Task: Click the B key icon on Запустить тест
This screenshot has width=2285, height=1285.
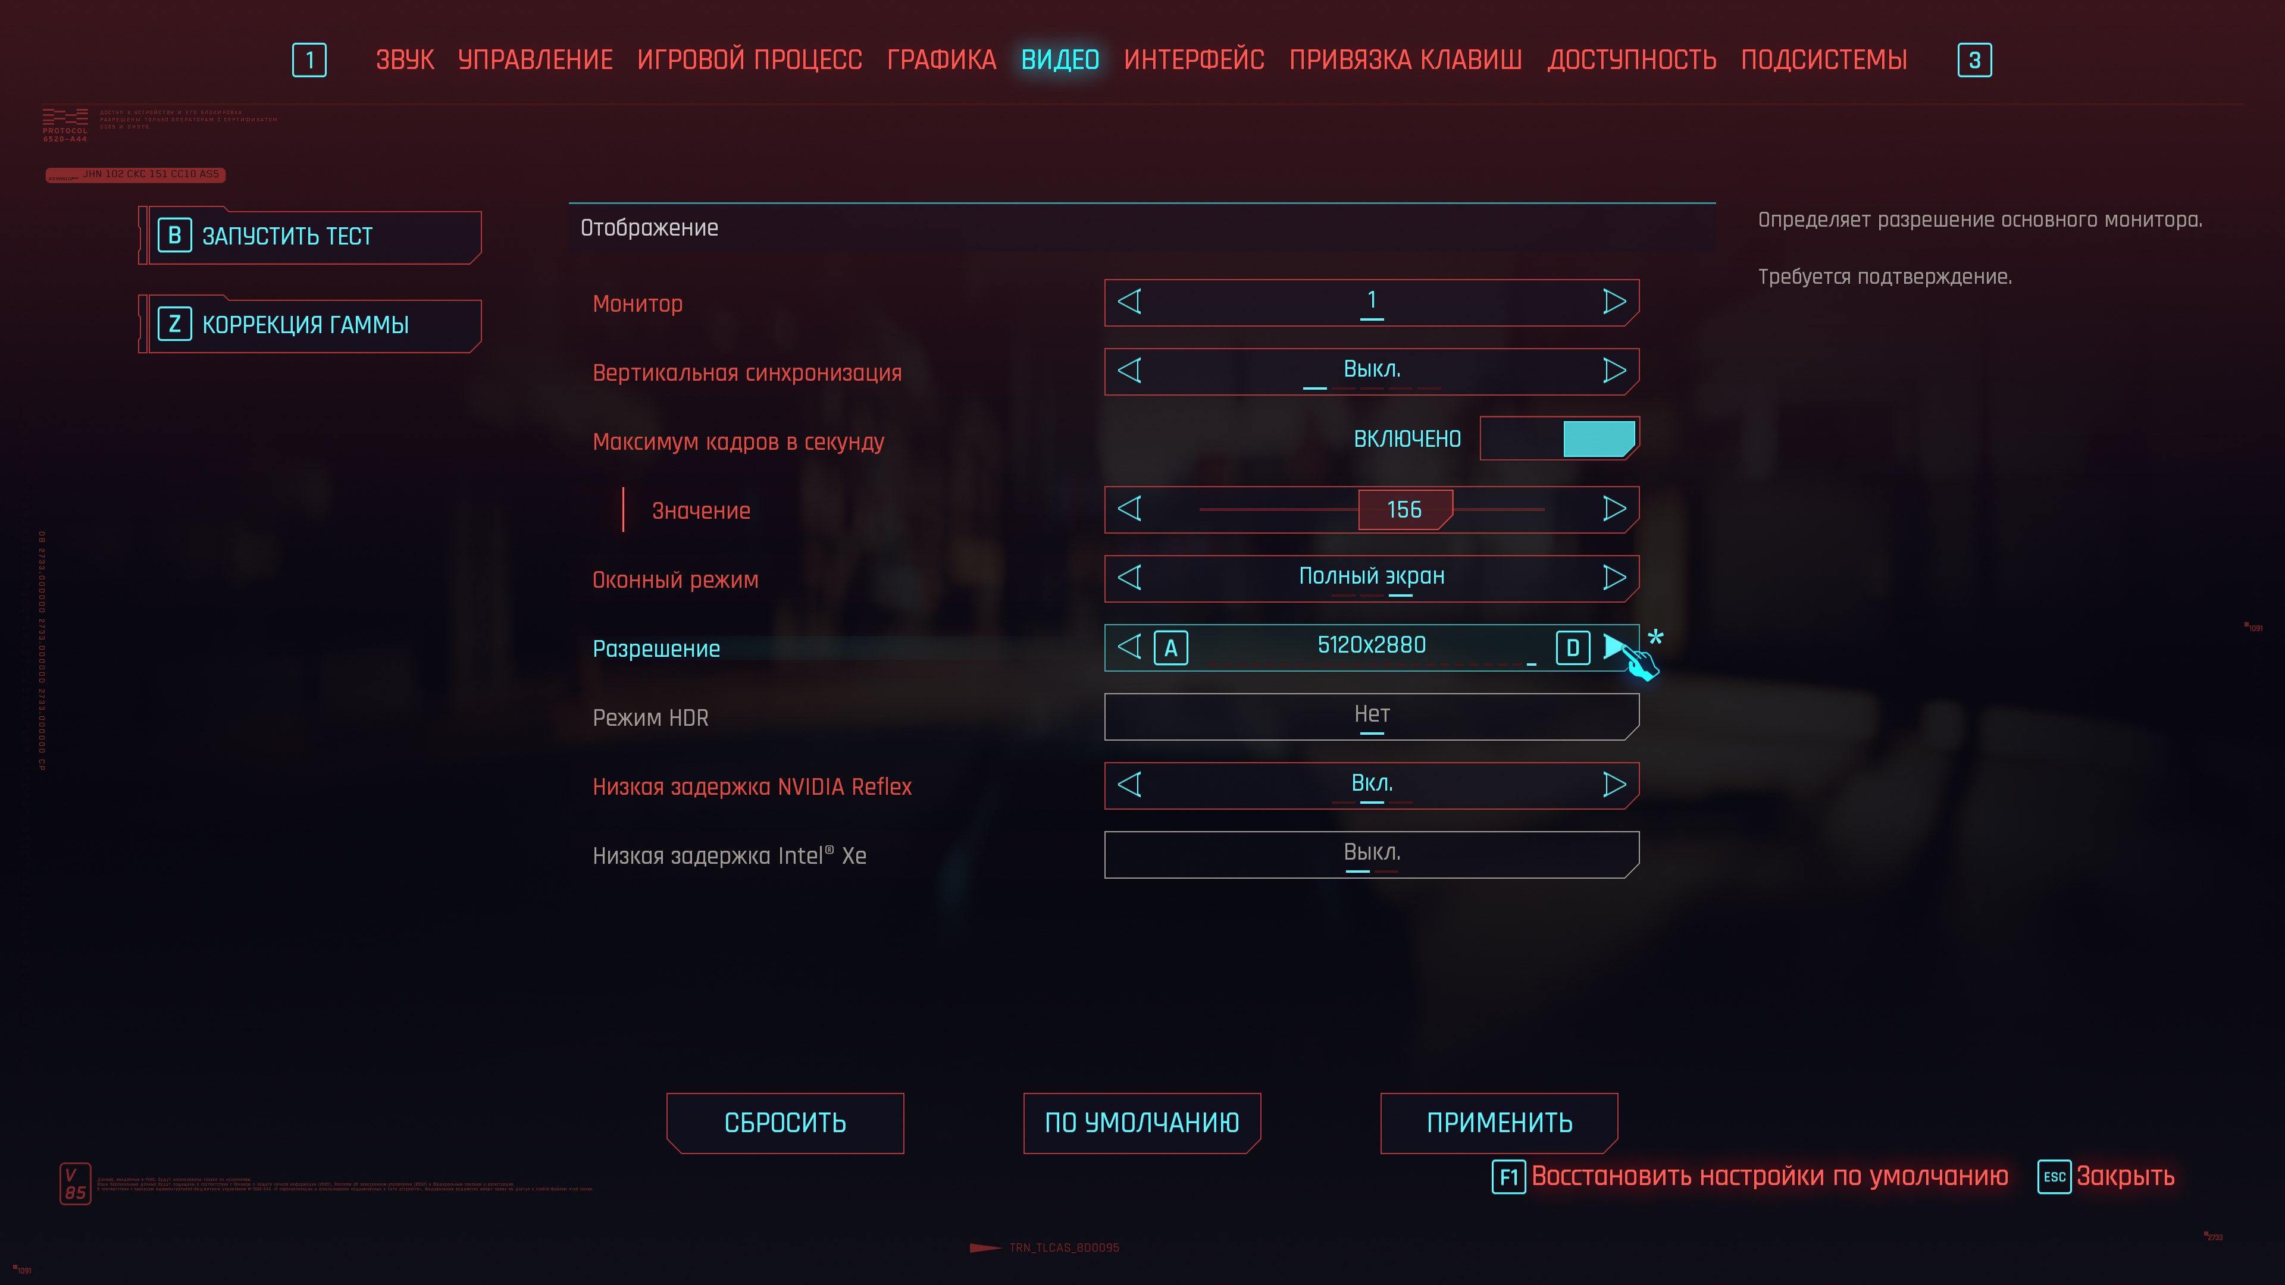Action: pyautogui.click(x=175, y=235)
